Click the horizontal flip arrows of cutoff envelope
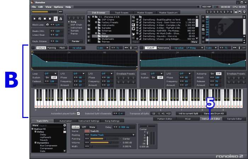 pos(235,48)
